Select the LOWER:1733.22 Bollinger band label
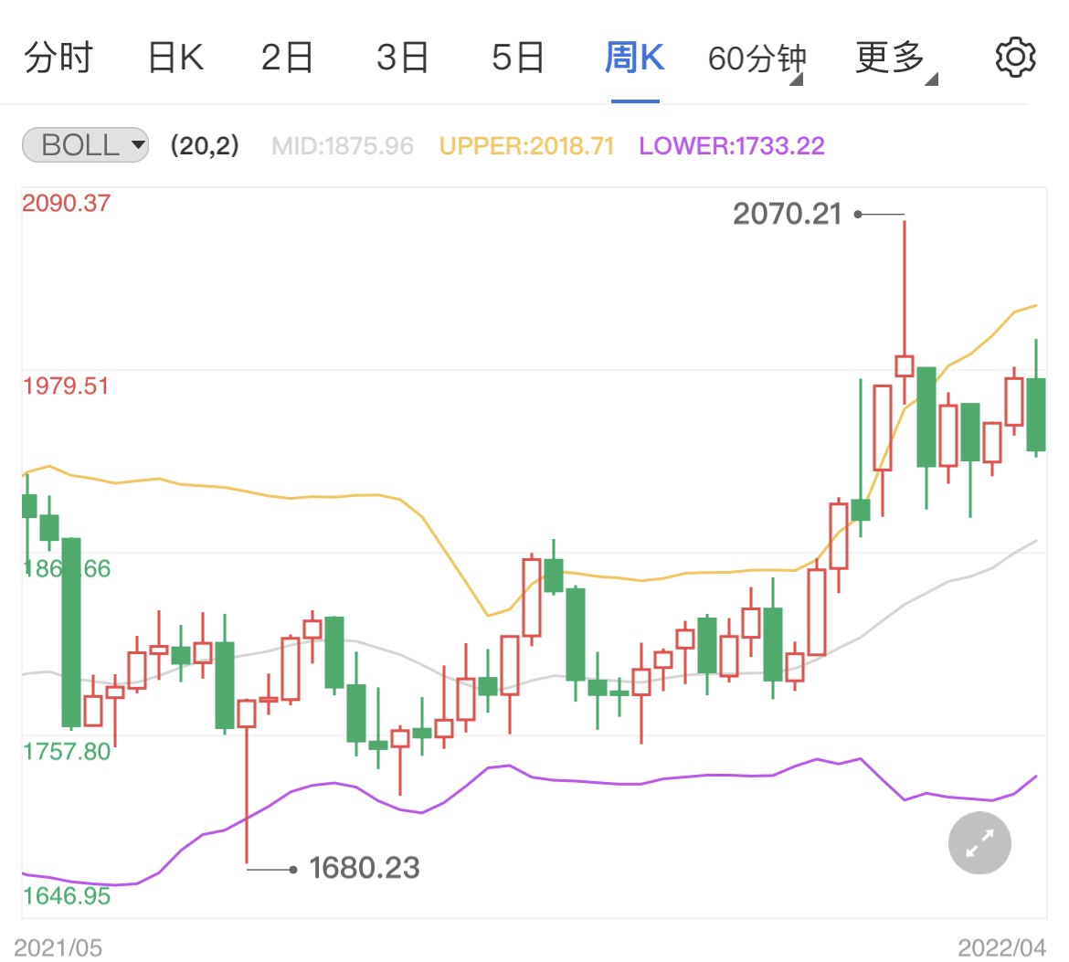Screen dimensions: 1069x962 point(731,146)
